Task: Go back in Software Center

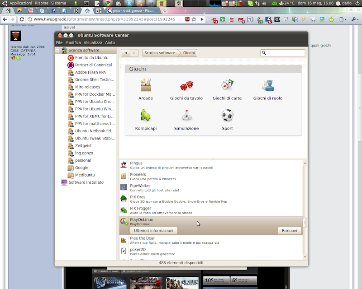Action: click(126, 53)
